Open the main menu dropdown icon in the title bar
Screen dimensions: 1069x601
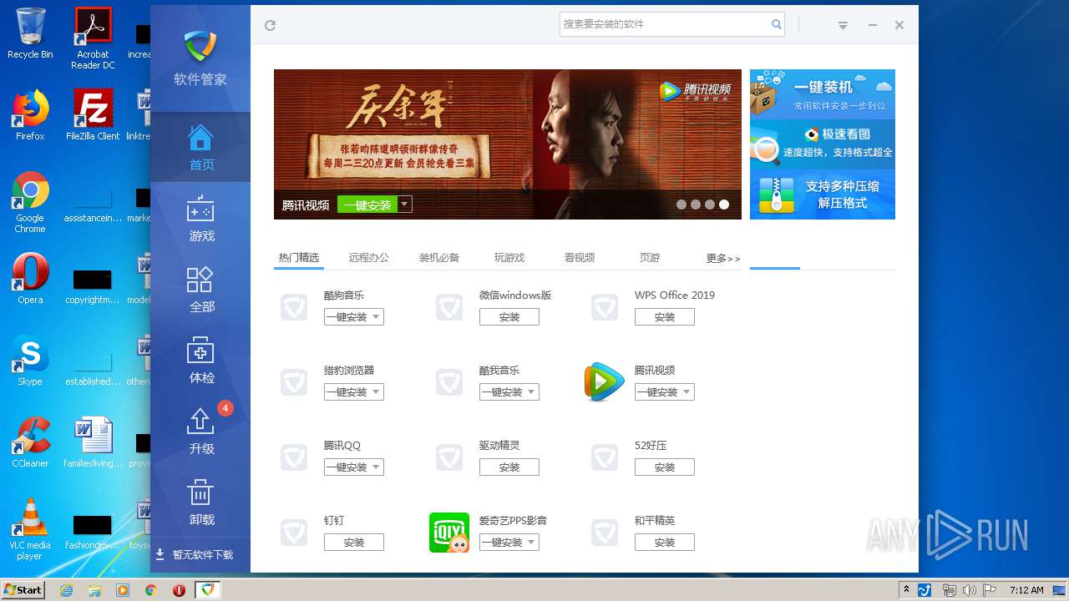click(843, 26)
